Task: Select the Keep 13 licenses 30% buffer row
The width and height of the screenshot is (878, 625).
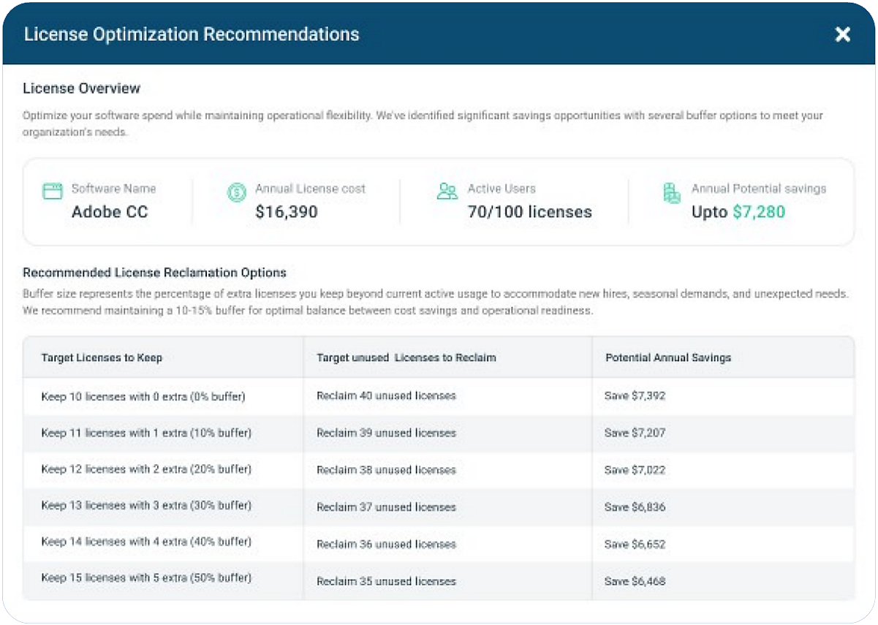Action: click(x=439, y=507)
